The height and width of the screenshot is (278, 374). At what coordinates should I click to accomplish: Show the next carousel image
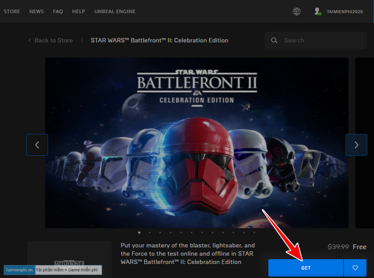(356, 145)
